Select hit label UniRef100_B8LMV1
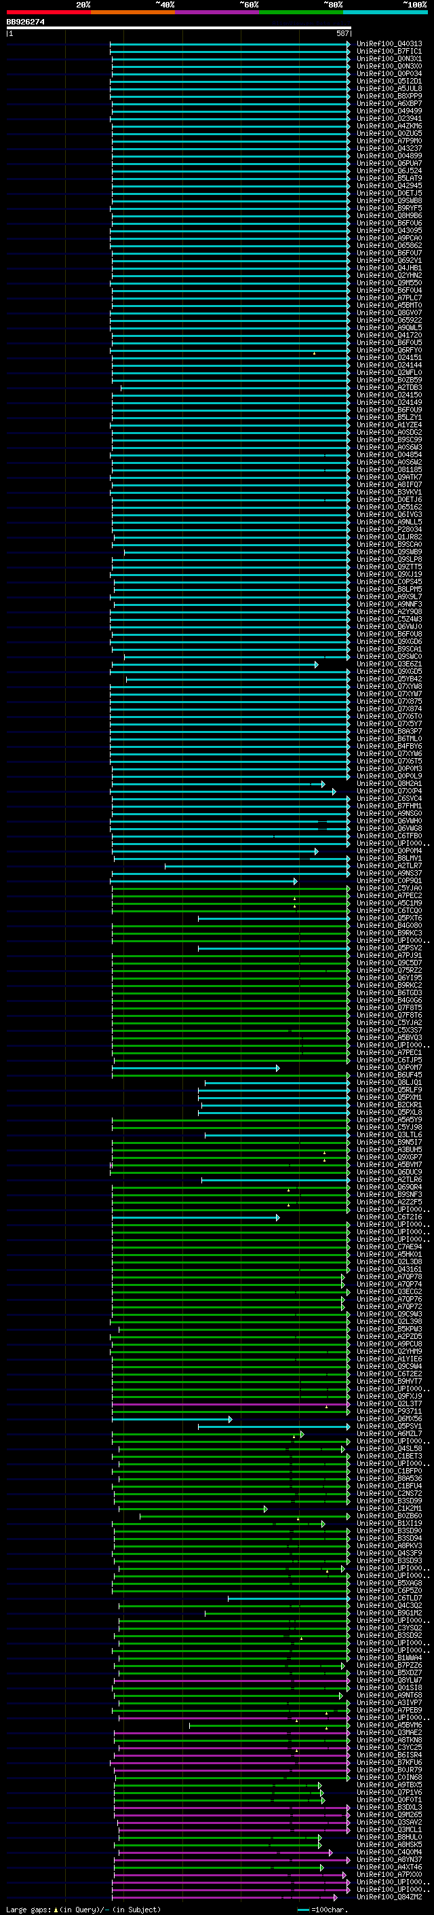The width and height of the screenshot is (434, 1915). [389, 858]
